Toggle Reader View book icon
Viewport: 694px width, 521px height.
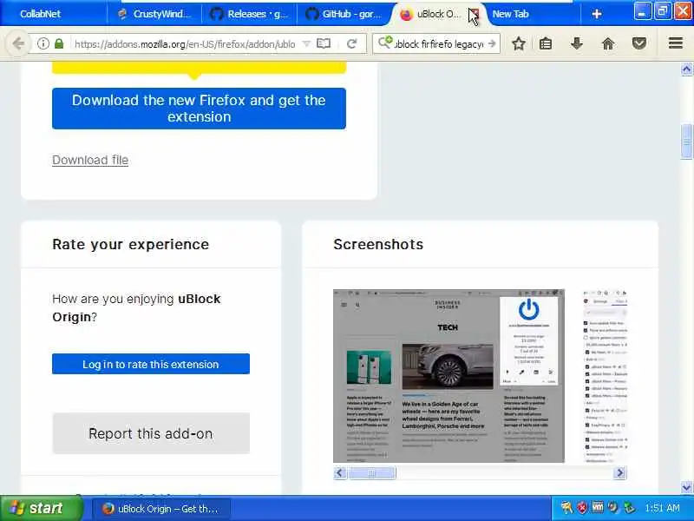click(324, 43)
